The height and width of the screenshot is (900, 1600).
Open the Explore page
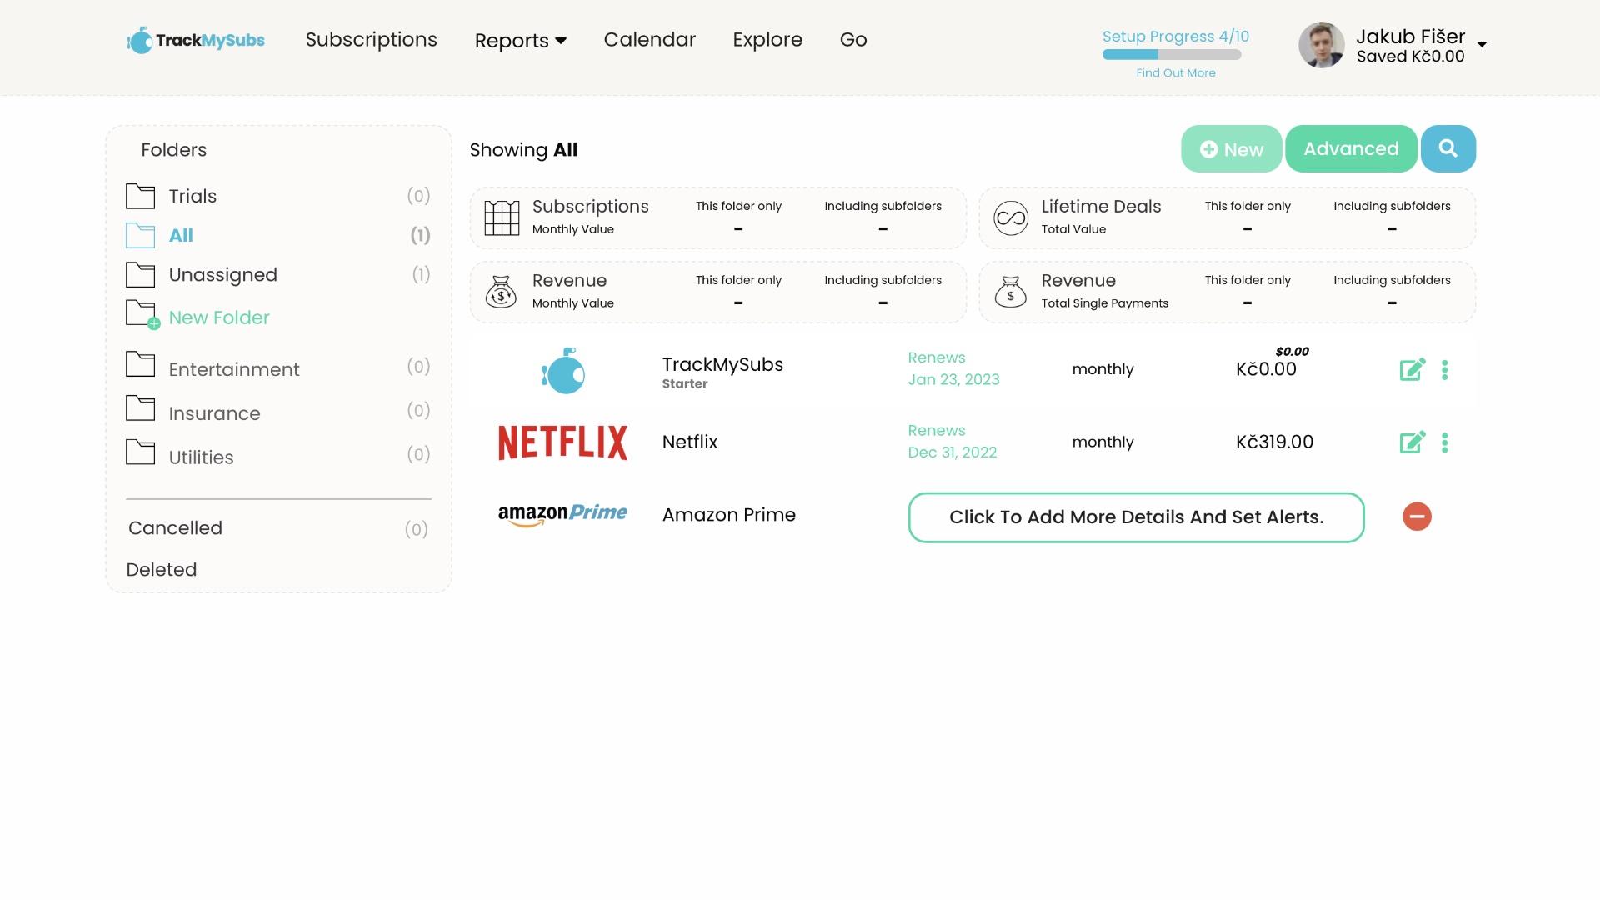767,40
